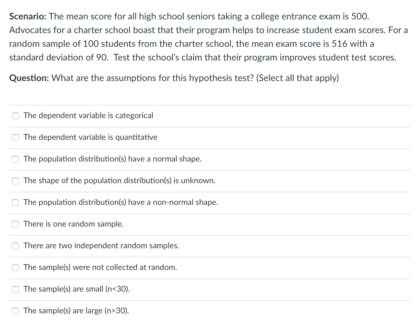Select 'The sample(s) were not collected at random.'
The width and height of the screenshot is (418, 331).
pyautogui.click(x=16, y=268)
